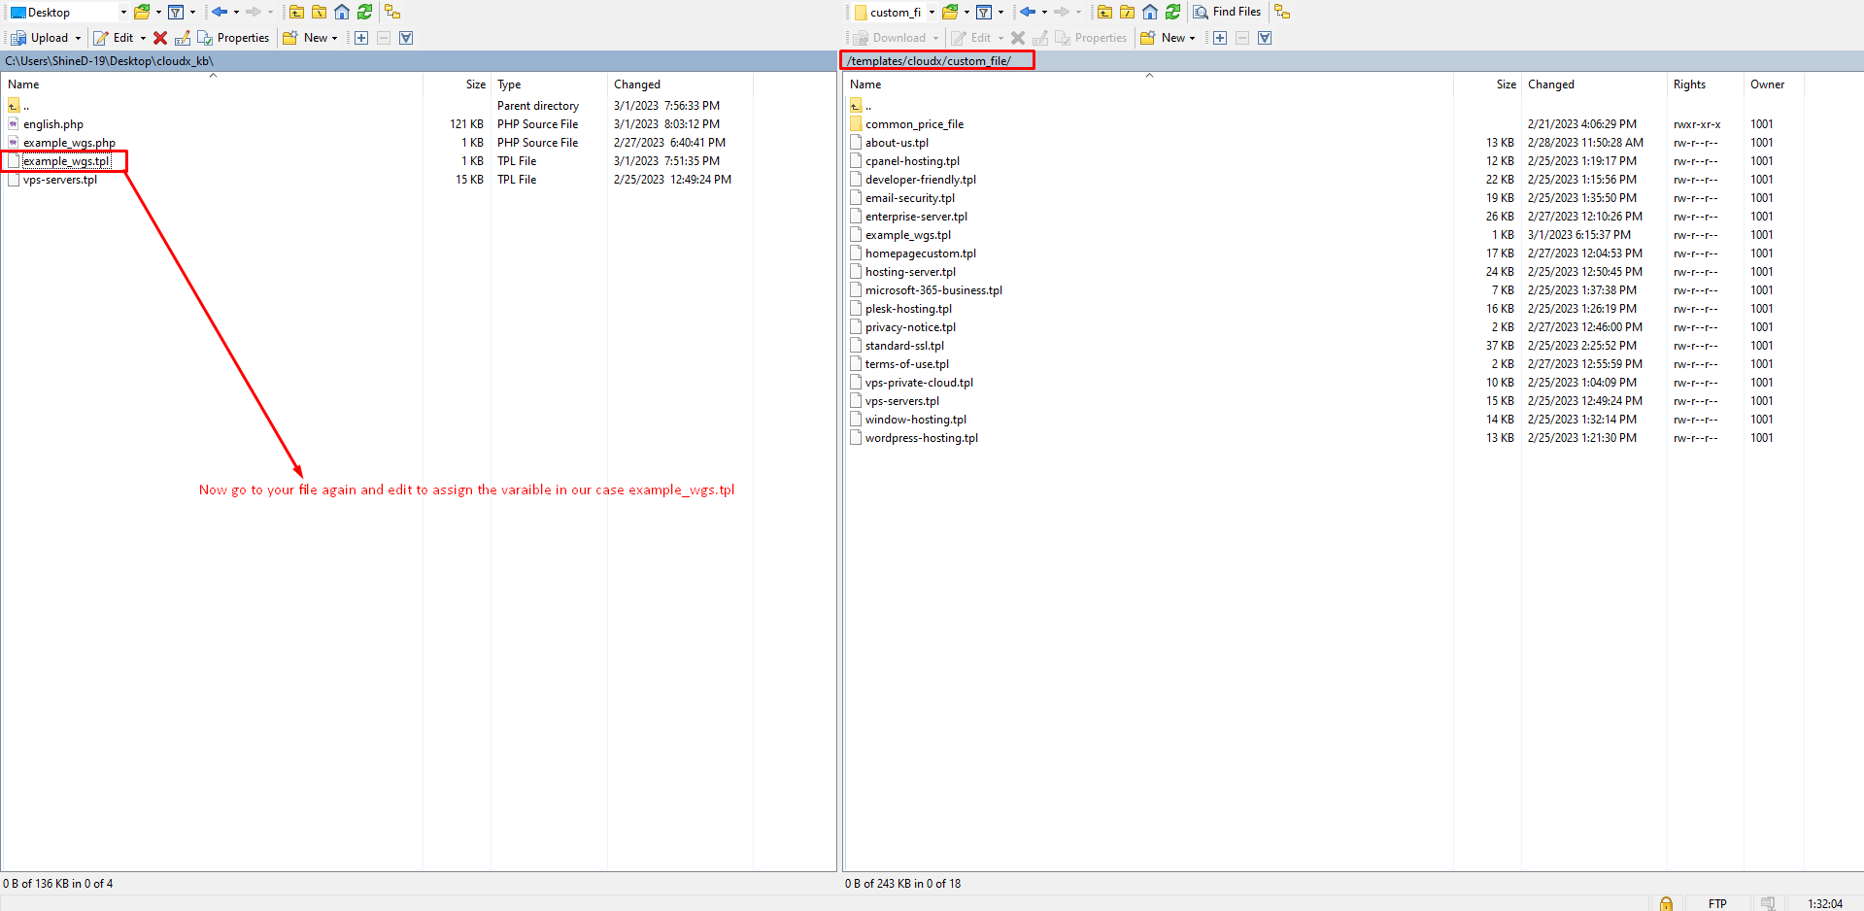Click the local panel Home directory icon
This screenshot has height=911, width=1864.
click(342, 12)
